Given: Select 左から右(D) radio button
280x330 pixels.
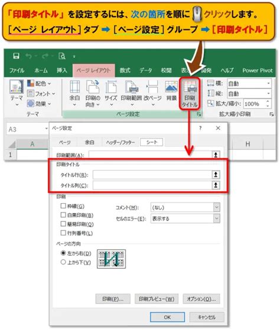Looking at the screenshot, I should [63, 253].
